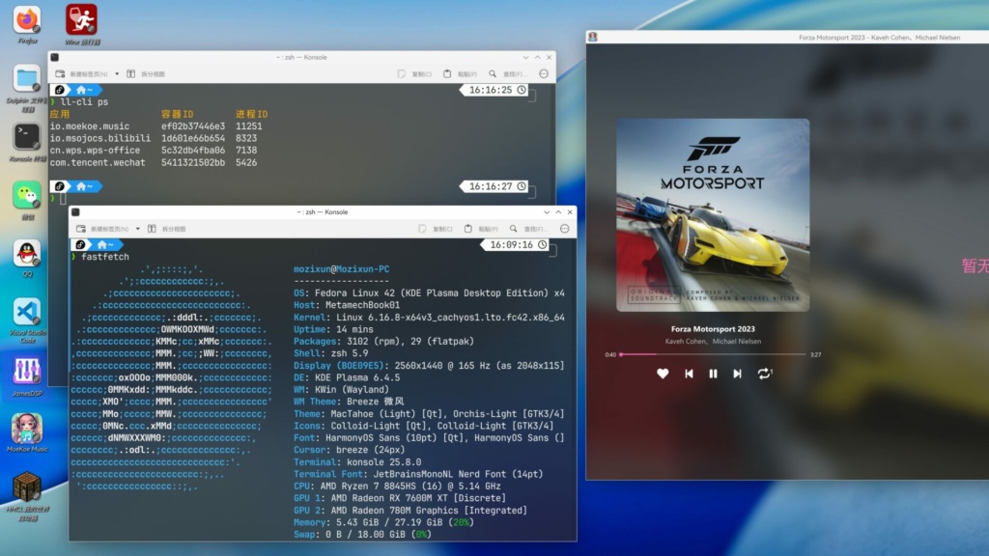Toggle the repeat-one loop mode

point(765,374)
